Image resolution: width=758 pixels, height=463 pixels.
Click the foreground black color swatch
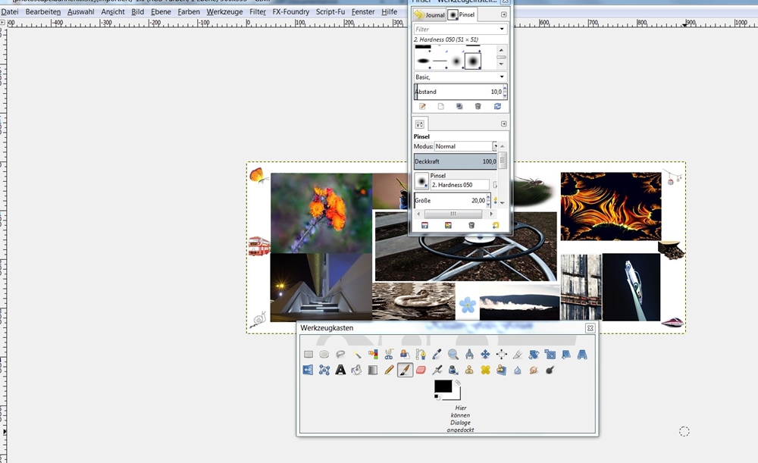coord(443,386)
